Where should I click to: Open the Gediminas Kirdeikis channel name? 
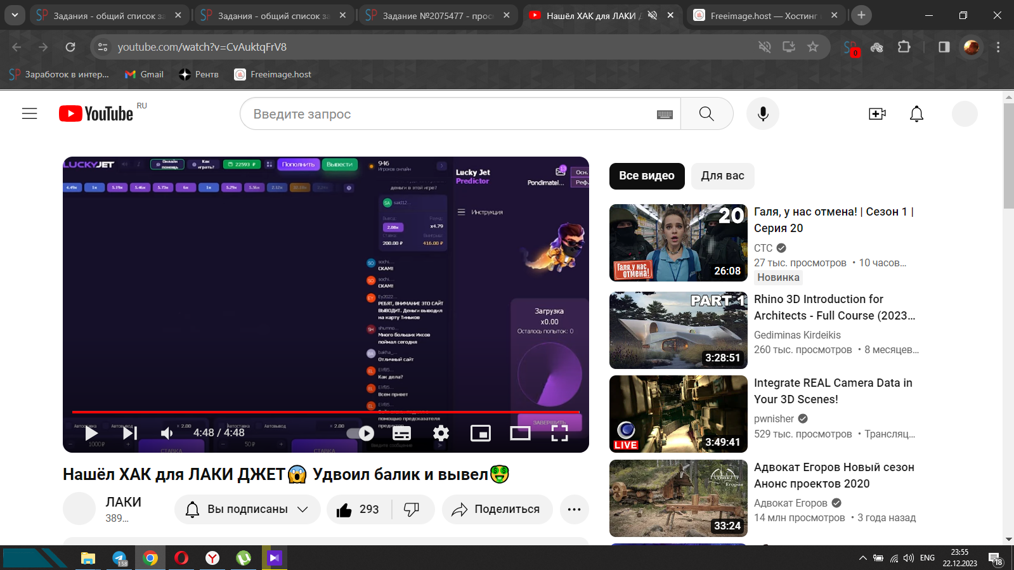pos(797,335)
